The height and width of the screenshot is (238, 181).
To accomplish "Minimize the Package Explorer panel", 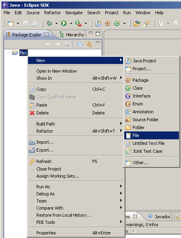I will [91, 32].
